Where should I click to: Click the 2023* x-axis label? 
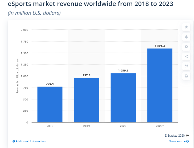[160, 126]
